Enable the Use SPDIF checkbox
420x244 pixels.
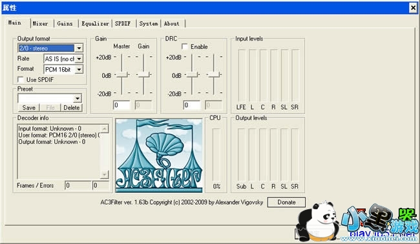point(21,79)
